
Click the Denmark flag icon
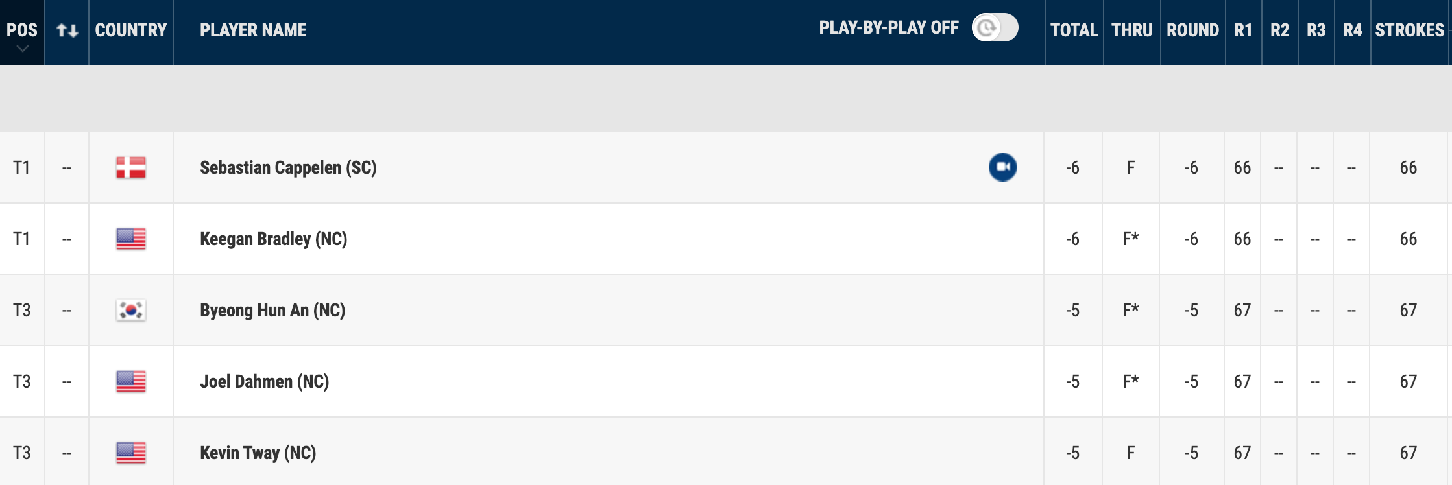[131, 167]
